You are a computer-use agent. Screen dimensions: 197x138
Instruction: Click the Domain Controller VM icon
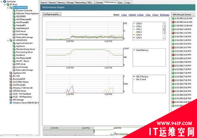[x=14, y=11]
